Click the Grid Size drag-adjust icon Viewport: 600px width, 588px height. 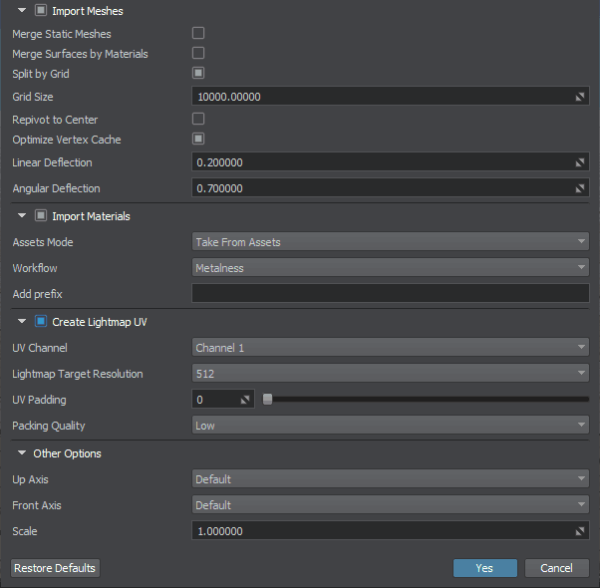point(579,97)
